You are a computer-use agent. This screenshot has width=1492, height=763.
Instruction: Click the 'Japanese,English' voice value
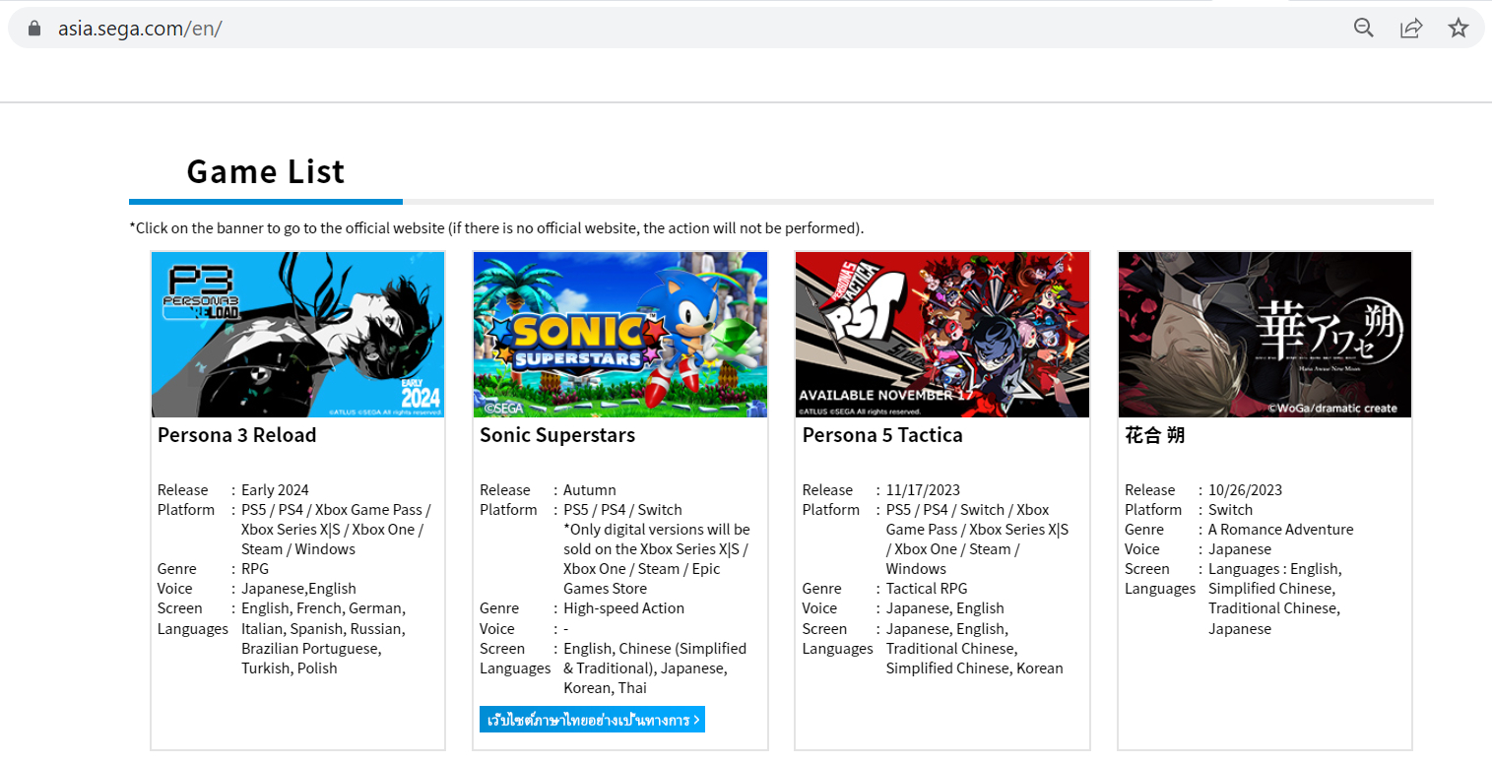click(298, 589)
